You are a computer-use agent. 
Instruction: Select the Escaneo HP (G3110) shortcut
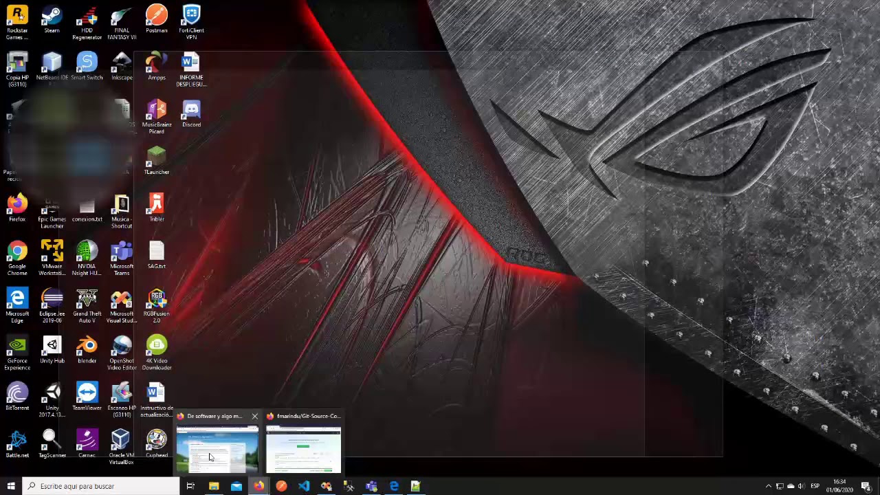[x=122, y=399]
